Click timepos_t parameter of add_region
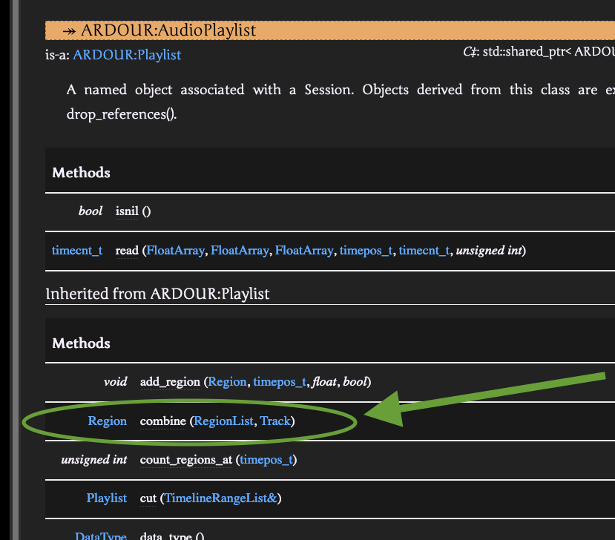The height and width of the screenshot is (540, 615). [280, 382]
